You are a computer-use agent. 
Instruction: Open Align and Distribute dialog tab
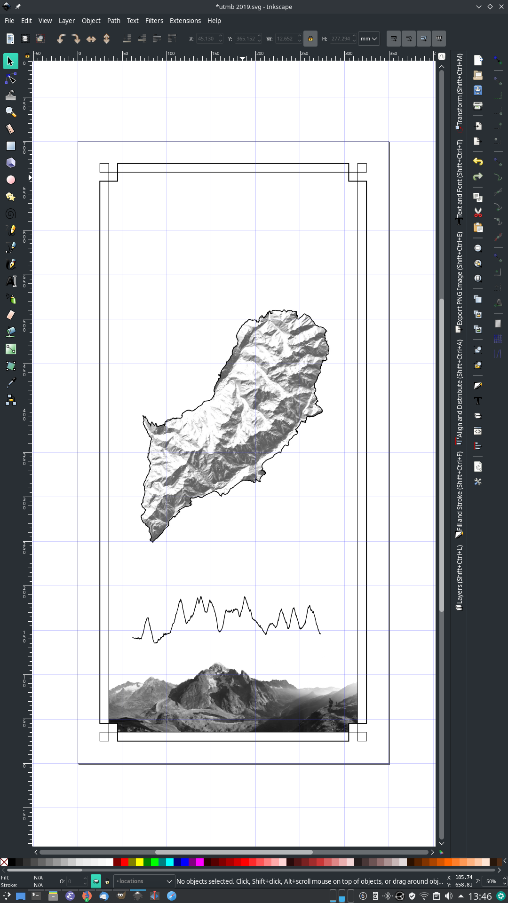click(x=460, y=392)
